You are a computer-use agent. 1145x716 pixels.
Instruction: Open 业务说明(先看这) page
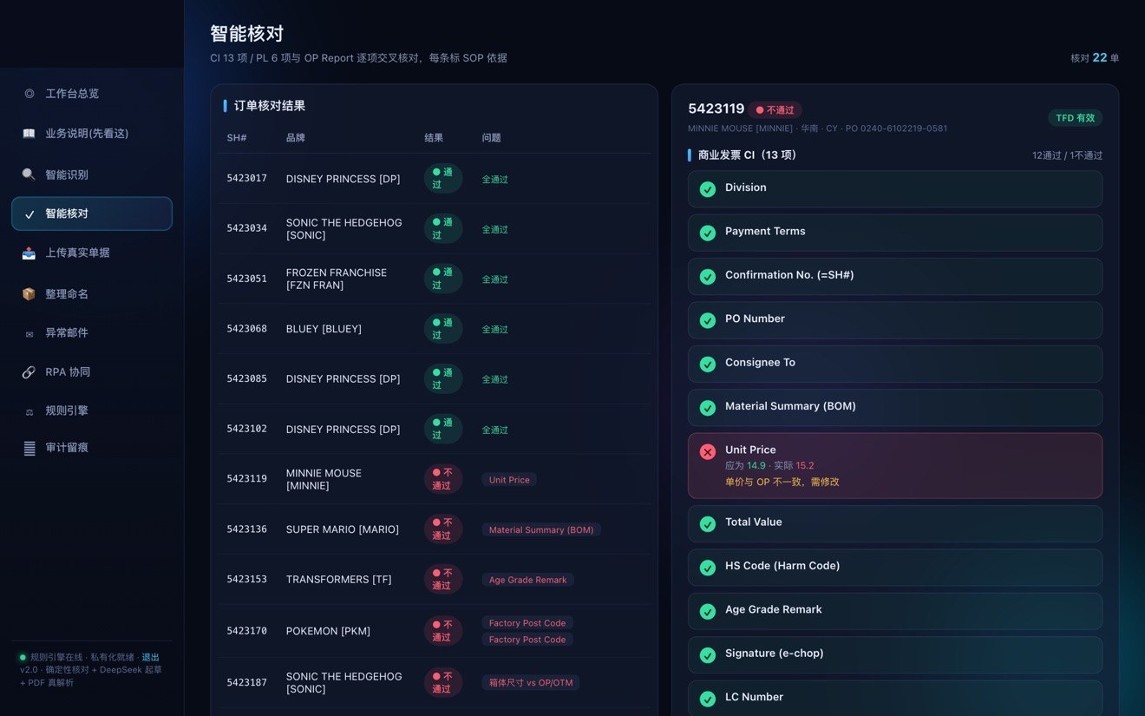click(92, 134)
